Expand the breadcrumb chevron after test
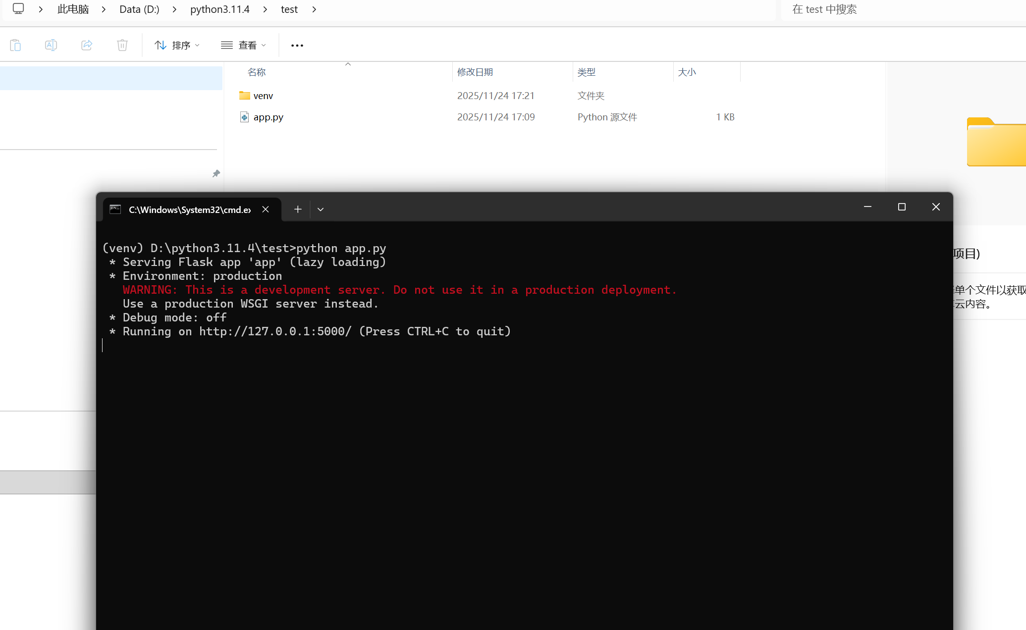 click(314, 9)
